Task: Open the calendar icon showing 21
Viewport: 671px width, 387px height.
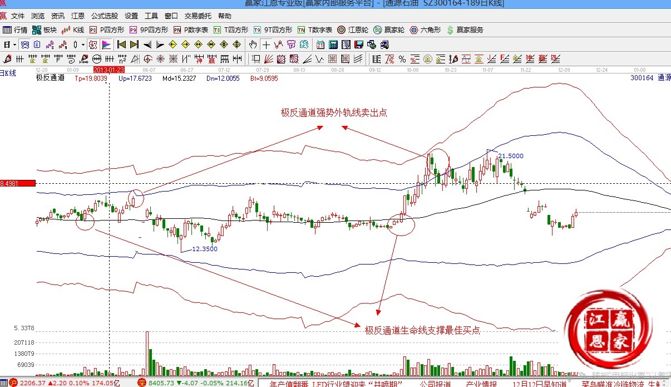Action: pyautogui.click(x=320, y=45)
